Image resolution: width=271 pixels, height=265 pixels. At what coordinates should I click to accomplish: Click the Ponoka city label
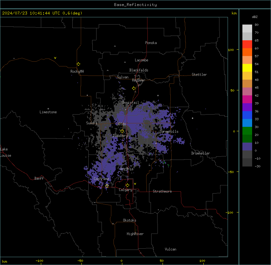pos(151,43)
